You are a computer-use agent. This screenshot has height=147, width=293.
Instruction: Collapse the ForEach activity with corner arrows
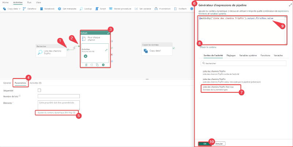pyautogui.click(x=108, y=33)
